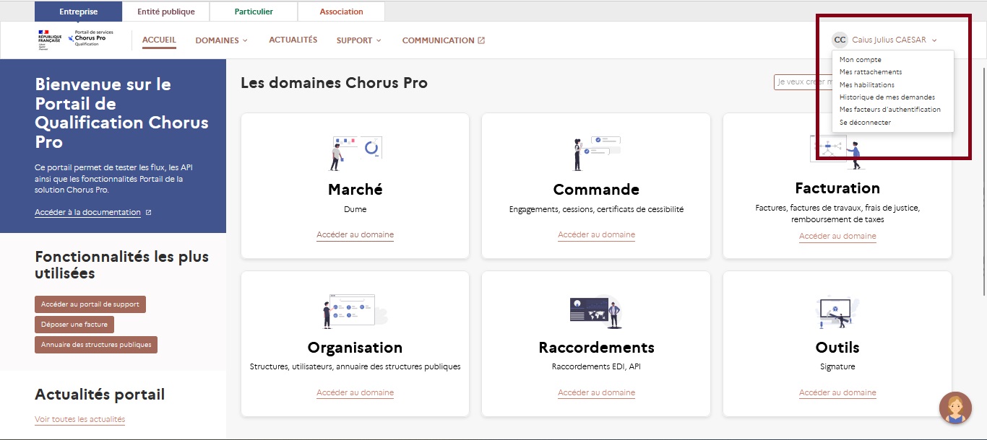Open the Raccordements world-map icon

pos(596,310)
